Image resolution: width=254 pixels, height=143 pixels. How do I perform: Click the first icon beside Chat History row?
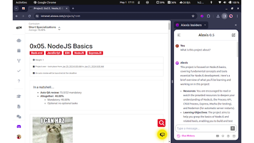tap(218, 136)
